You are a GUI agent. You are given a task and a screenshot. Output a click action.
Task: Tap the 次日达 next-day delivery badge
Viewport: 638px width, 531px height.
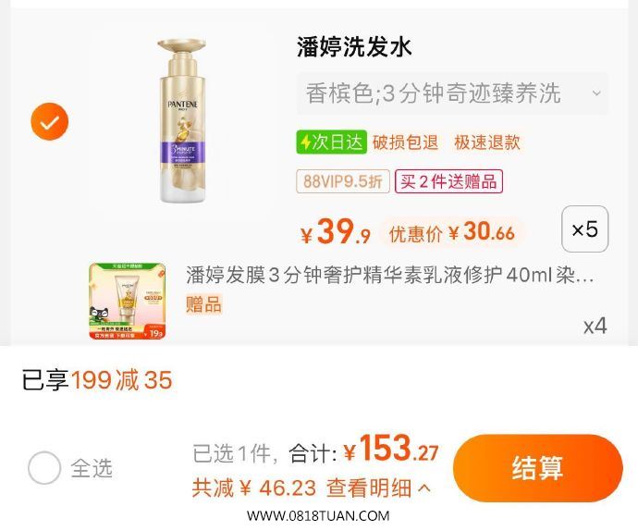[x=332, y=142]
